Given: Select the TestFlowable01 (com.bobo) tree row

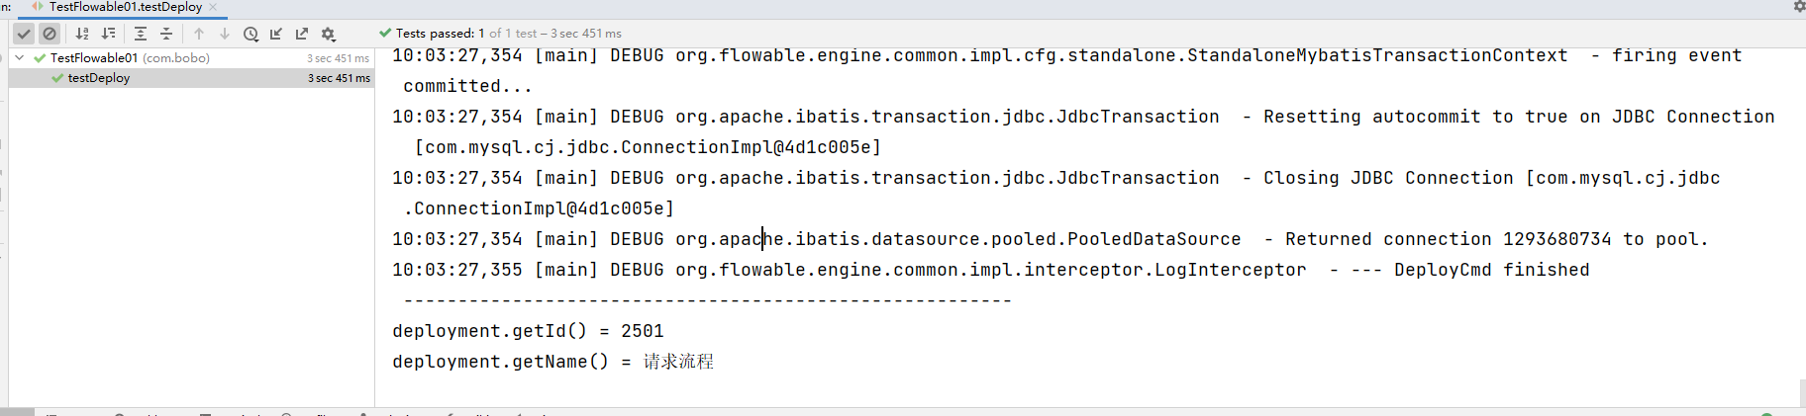Looking at the screenshot, I should (191, 58).
